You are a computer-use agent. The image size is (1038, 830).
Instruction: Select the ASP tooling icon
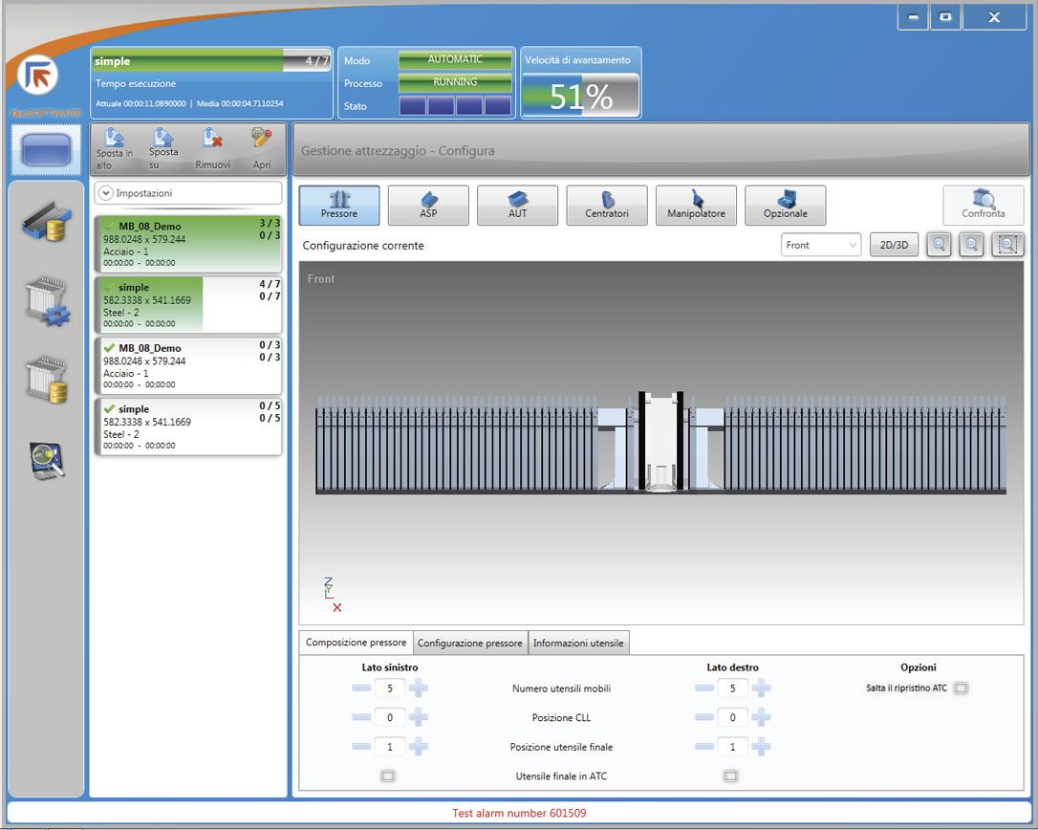[428, 205]
